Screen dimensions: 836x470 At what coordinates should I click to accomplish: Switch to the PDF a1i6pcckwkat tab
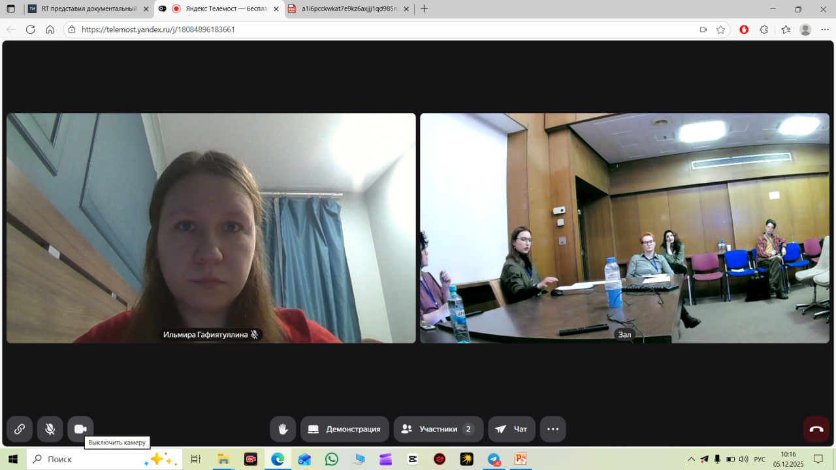click(x=349, y=9)
